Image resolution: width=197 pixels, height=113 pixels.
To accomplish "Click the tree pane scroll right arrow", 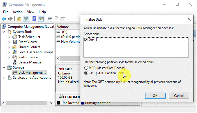I will click(51, 103).
